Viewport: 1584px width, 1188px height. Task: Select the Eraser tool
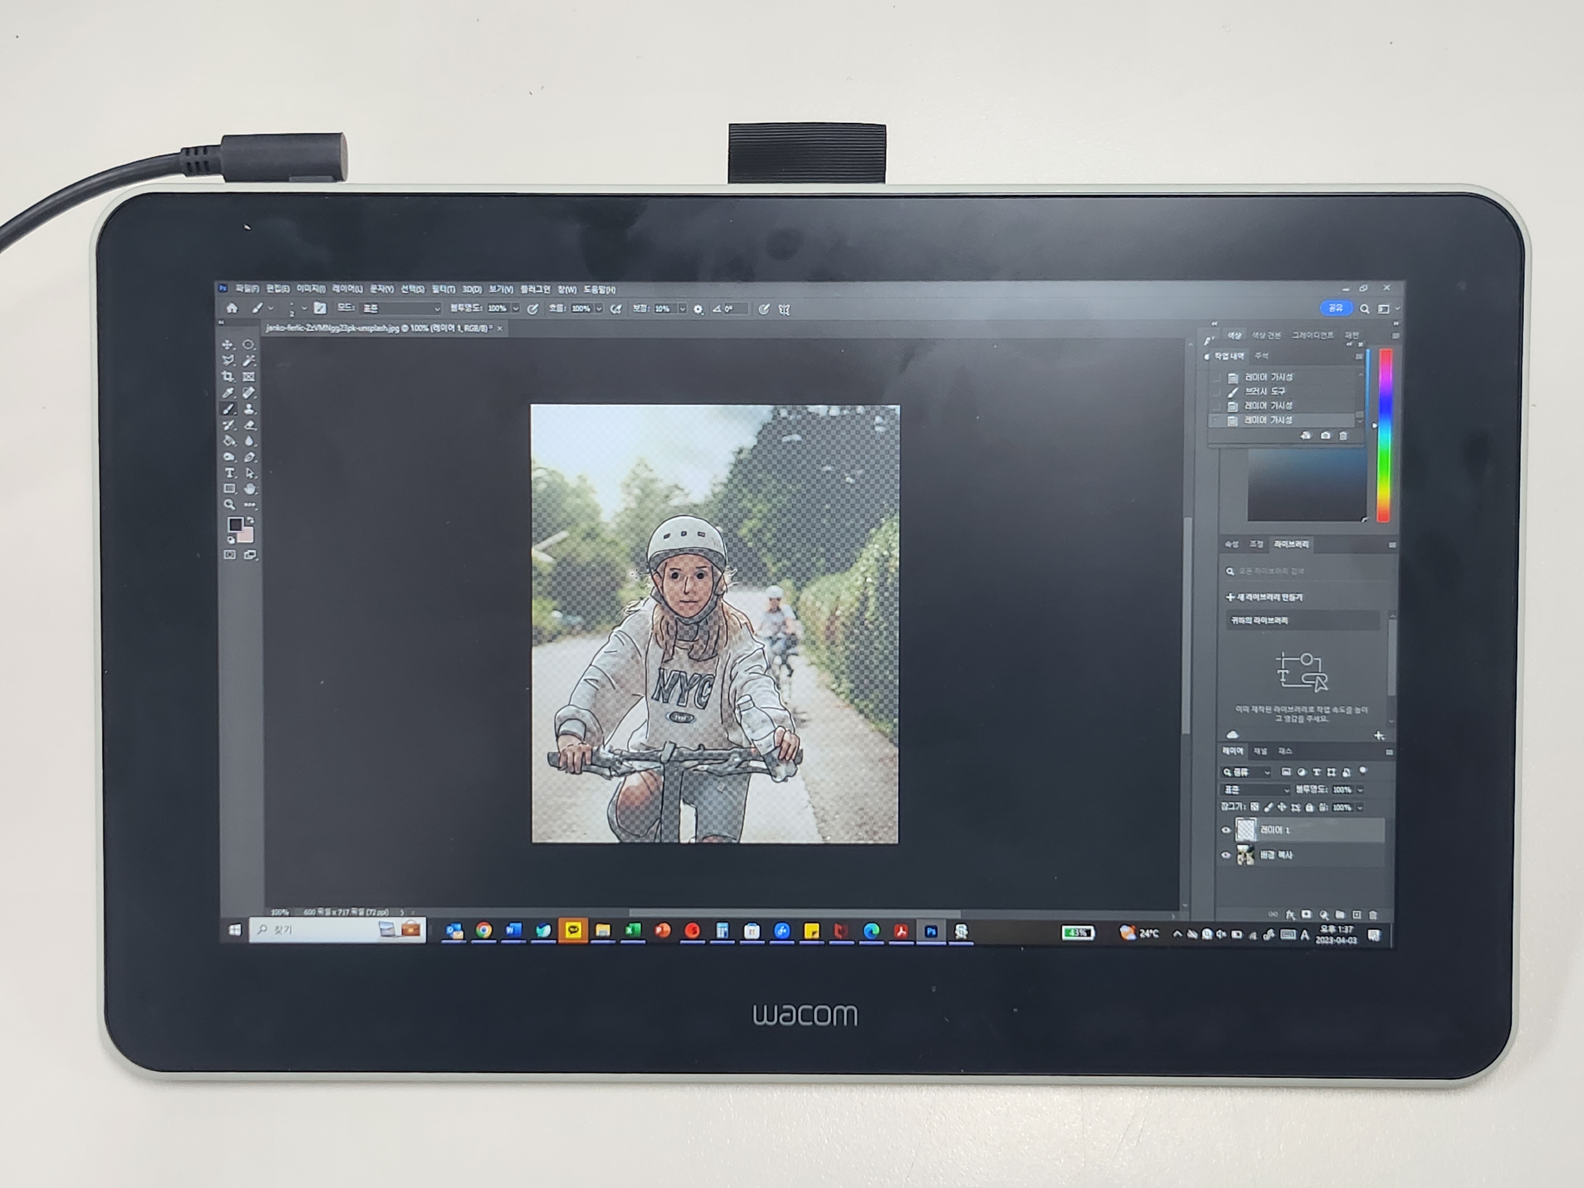[249, 425]
